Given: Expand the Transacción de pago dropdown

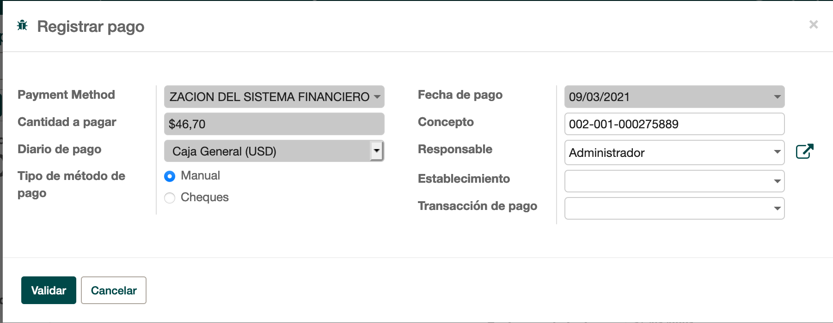Looking at the screenshot, I should 777,209.
